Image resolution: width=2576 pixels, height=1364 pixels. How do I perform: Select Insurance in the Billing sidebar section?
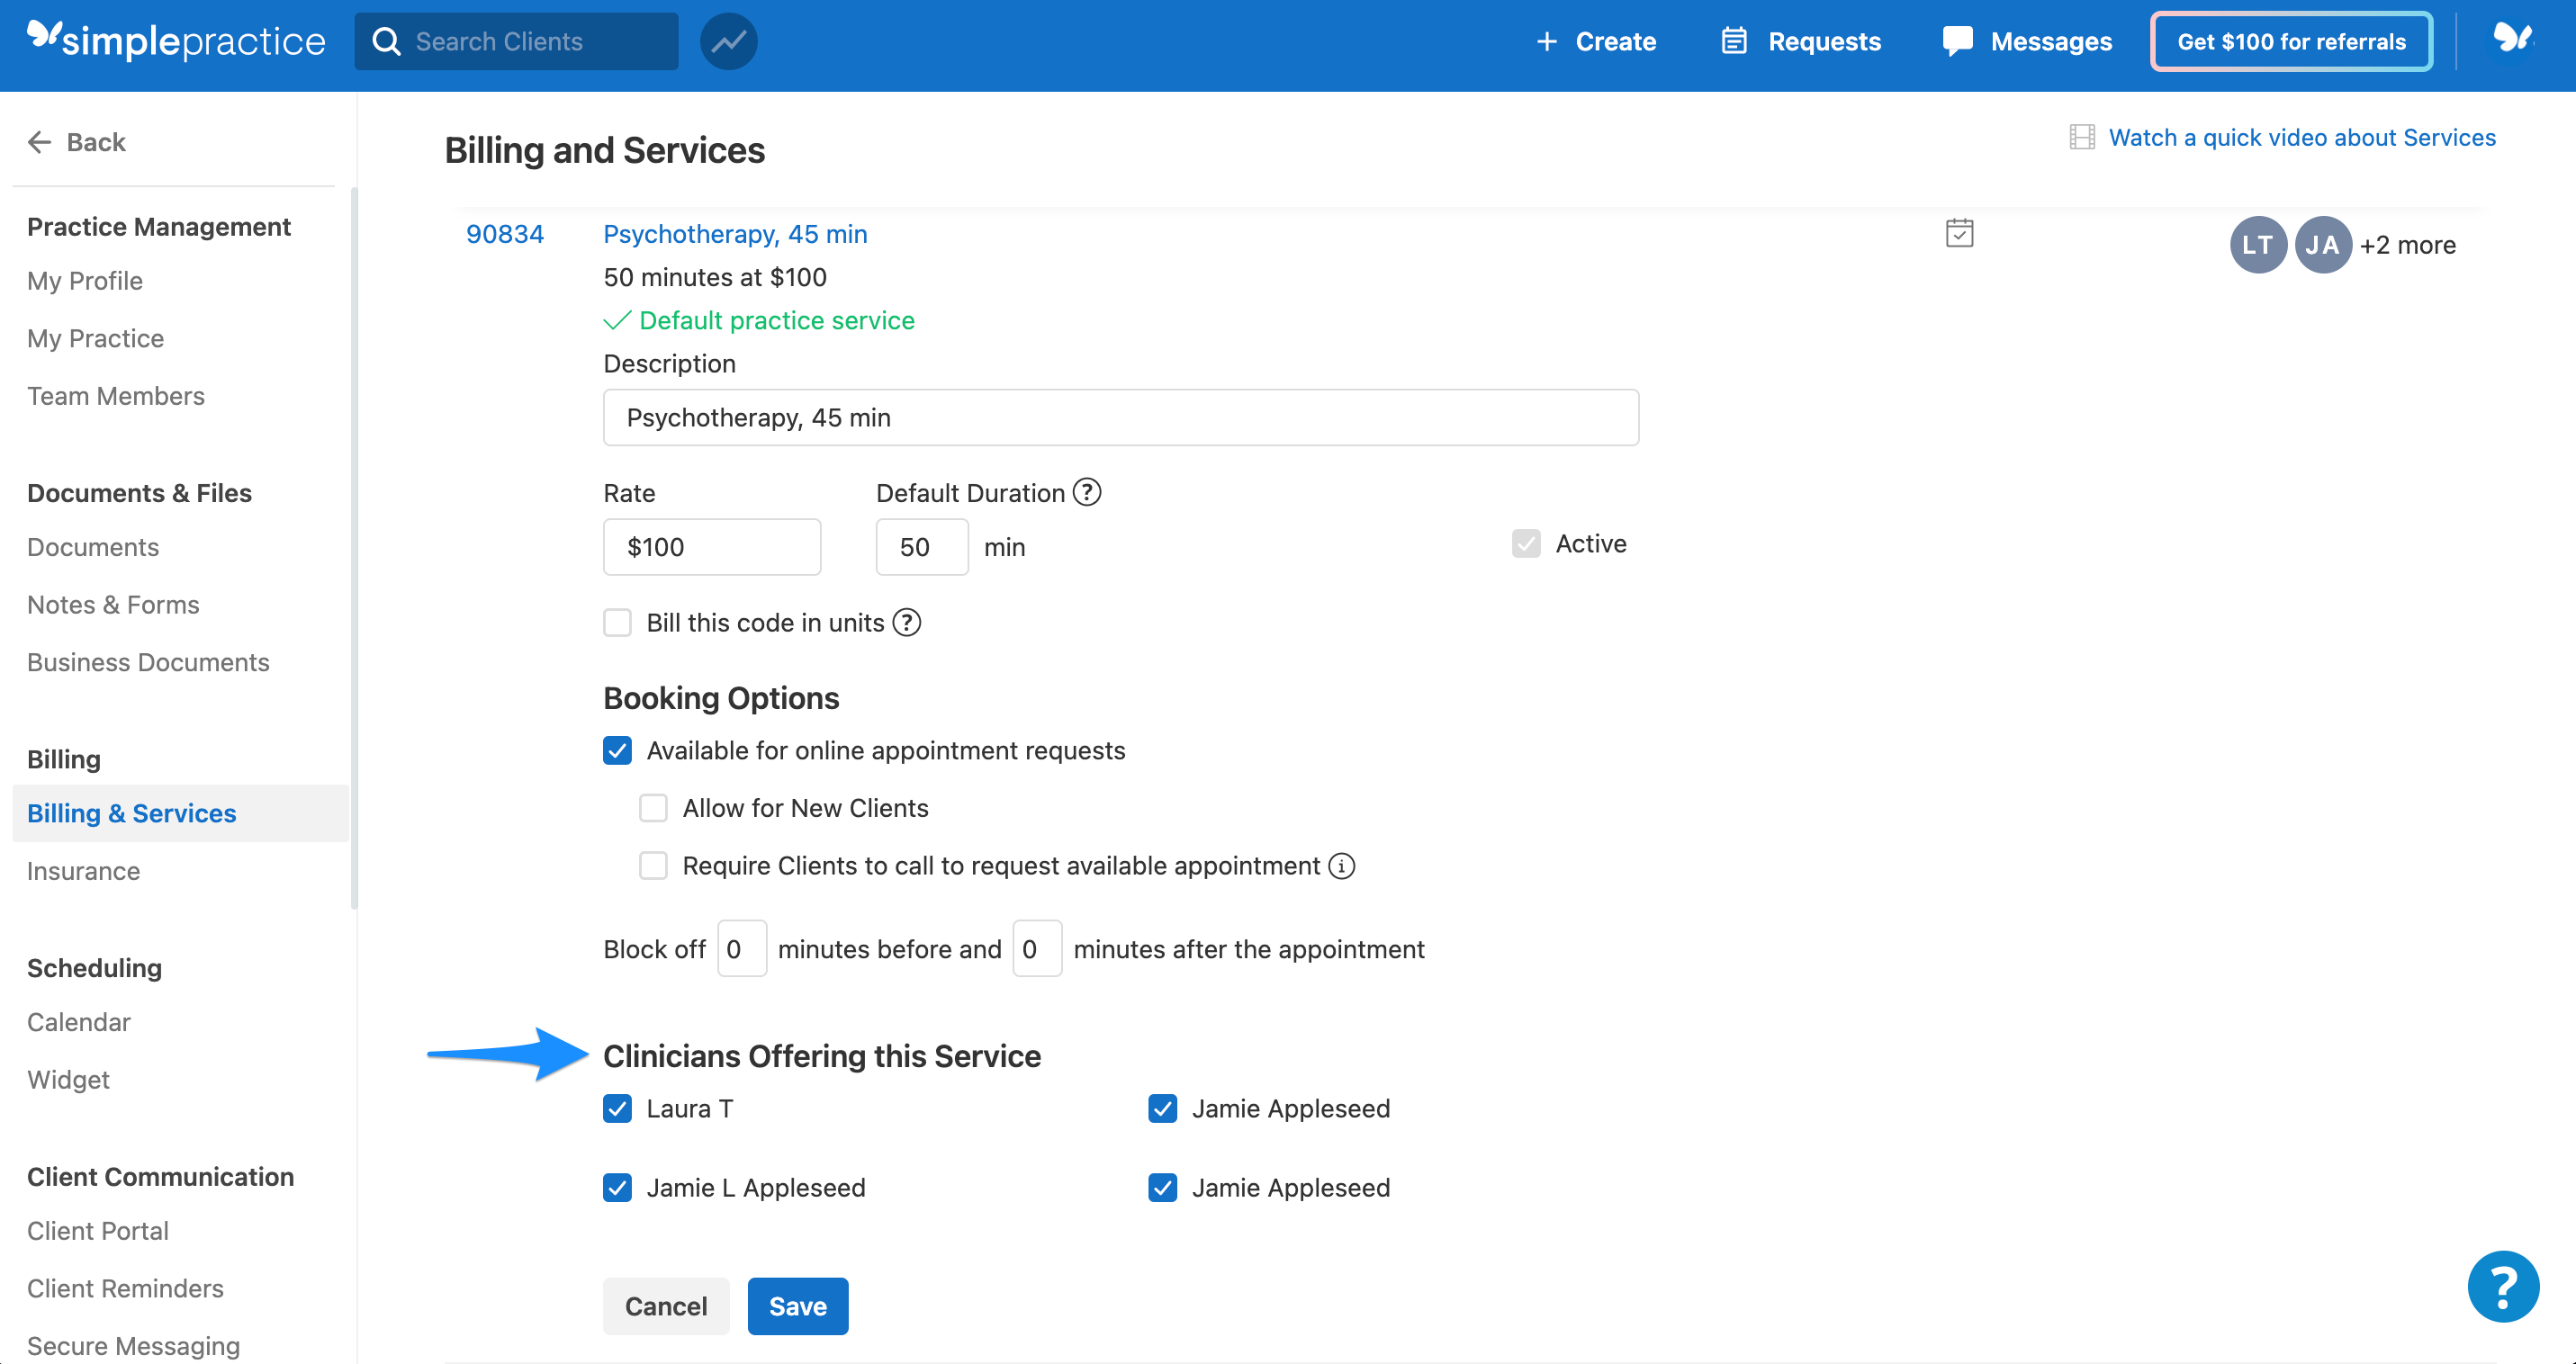coord(83,870)
